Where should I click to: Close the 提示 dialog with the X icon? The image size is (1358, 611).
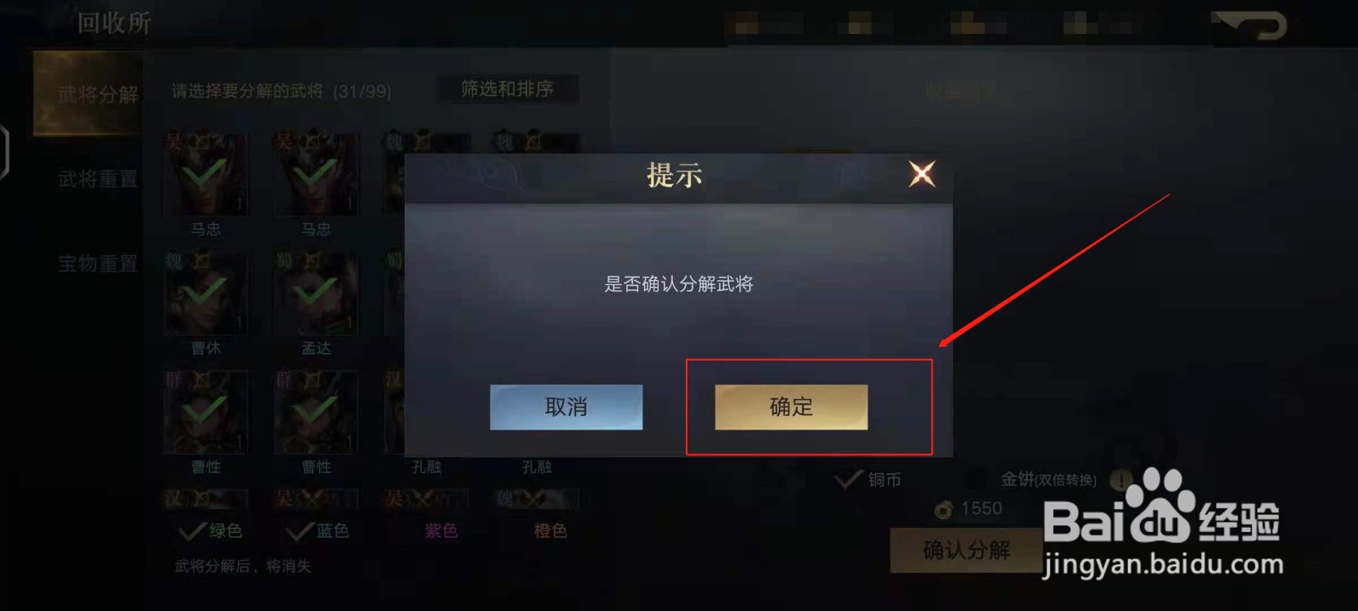pos(922,174)
